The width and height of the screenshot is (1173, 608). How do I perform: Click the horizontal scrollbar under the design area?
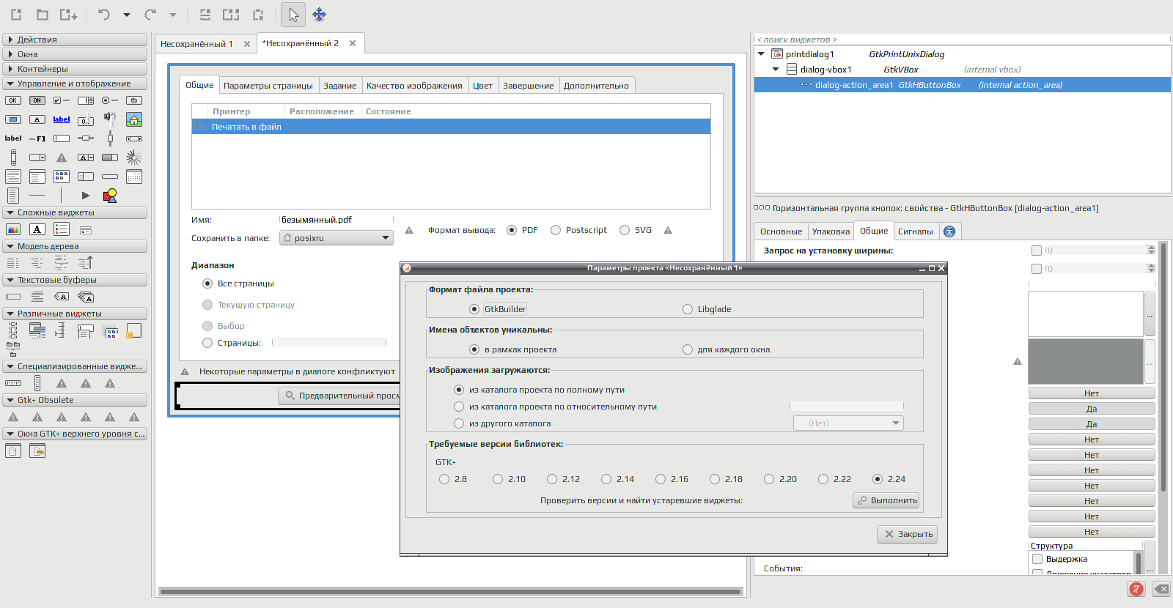click(451, 591)
